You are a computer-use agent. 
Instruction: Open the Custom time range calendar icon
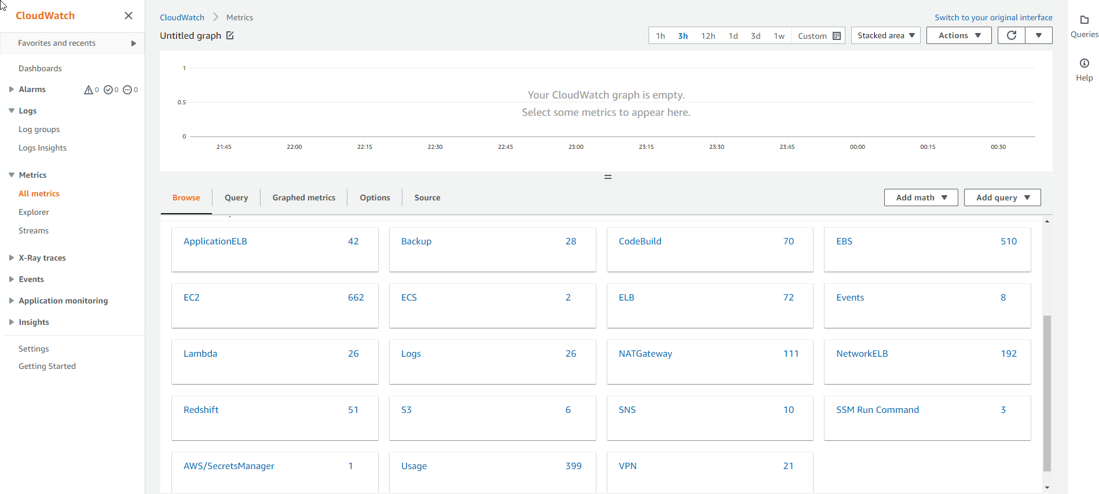click(837, 36)
